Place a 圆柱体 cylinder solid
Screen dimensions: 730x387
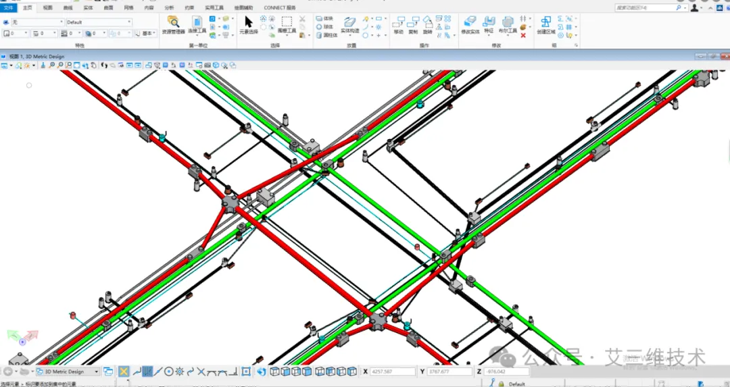tap(326, 35)
